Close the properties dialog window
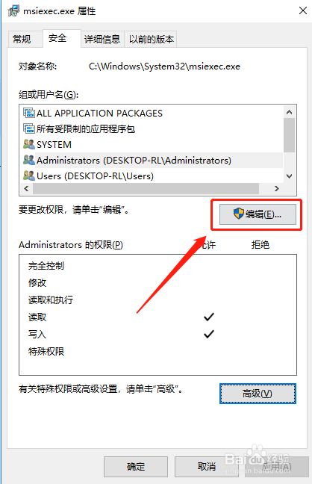The width and height of the screenshot is (312, 484). (x=303, y=10)
